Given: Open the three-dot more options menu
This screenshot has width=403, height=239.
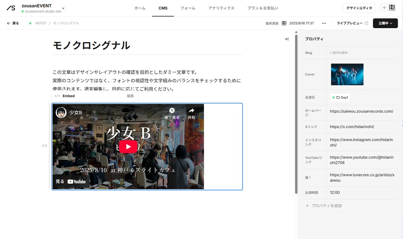Looking at the screenshot, I should point(324,23).
